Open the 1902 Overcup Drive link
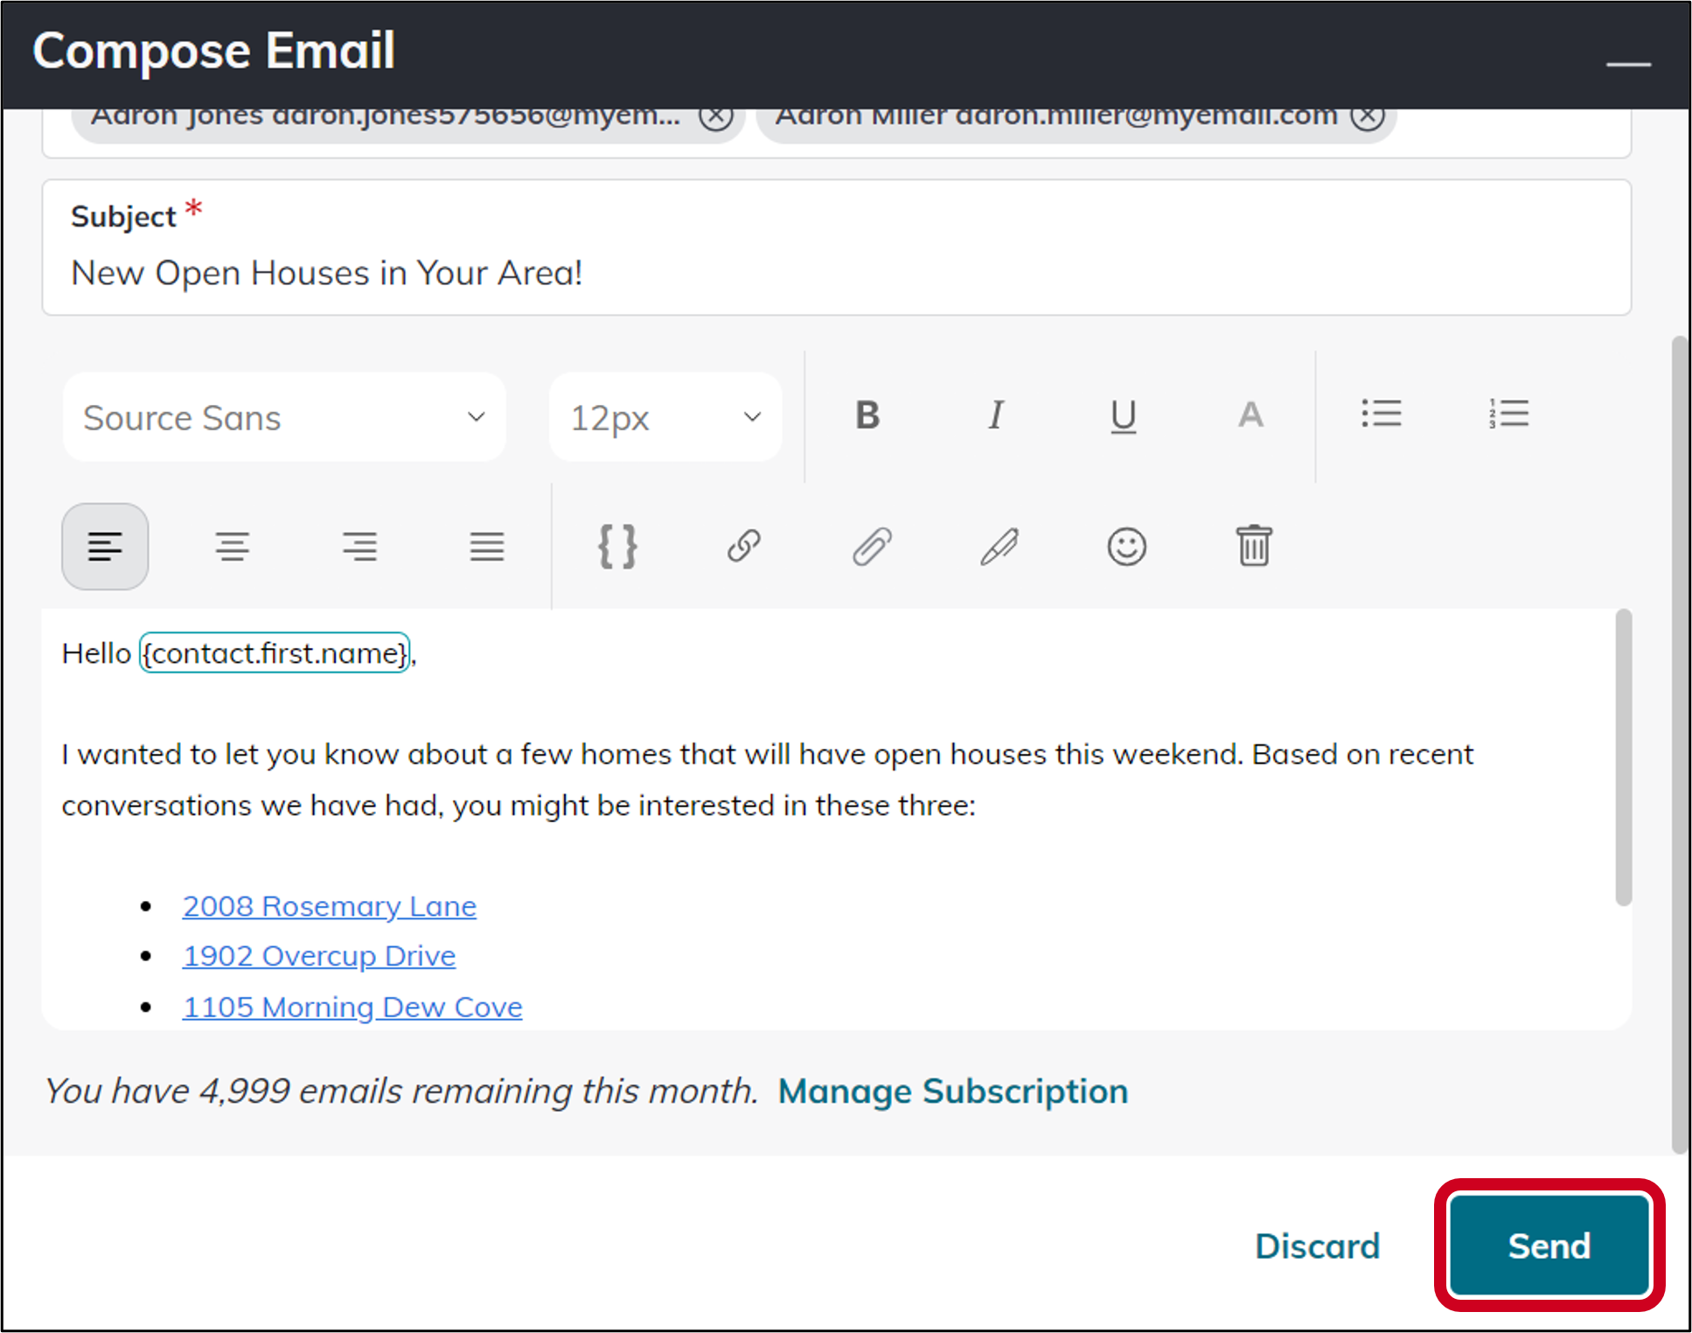The height and width of the screenshot is (1333, 1692). (319, 956)
